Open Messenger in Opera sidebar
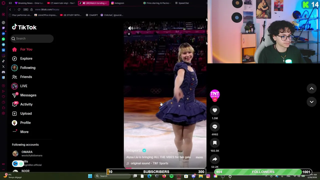This screenshot has height=180, width=320. (3, 33)
